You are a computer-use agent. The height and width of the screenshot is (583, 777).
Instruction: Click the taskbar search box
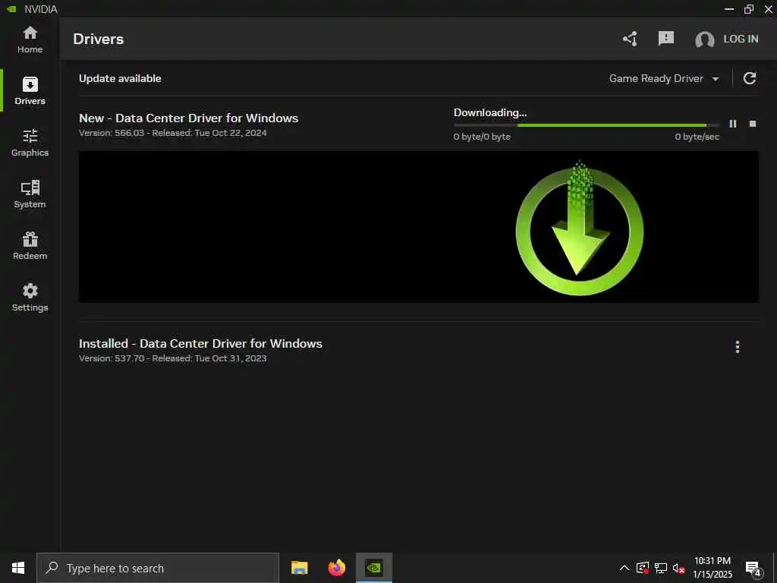coord(158,568)
